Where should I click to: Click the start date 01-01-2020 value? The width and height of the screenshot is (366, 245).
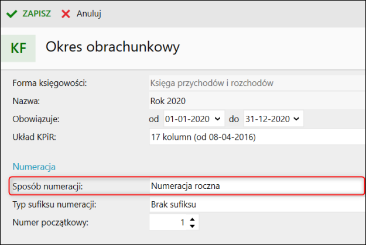click(187, 119)
